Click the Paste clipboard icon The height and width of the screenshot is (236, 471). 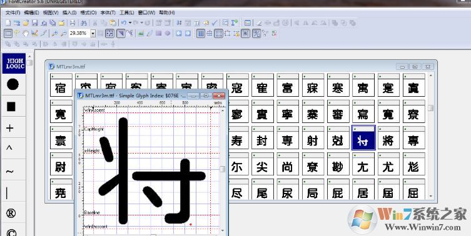113,23
